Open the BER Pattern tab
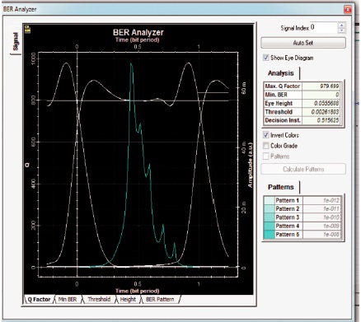 point(160,299)
